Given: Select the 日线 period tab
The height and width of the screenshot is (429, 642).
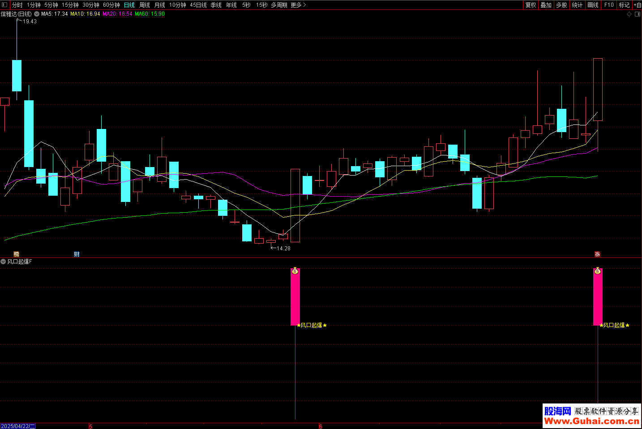Looking at the screenshot, I should click(x=129, y=5).
